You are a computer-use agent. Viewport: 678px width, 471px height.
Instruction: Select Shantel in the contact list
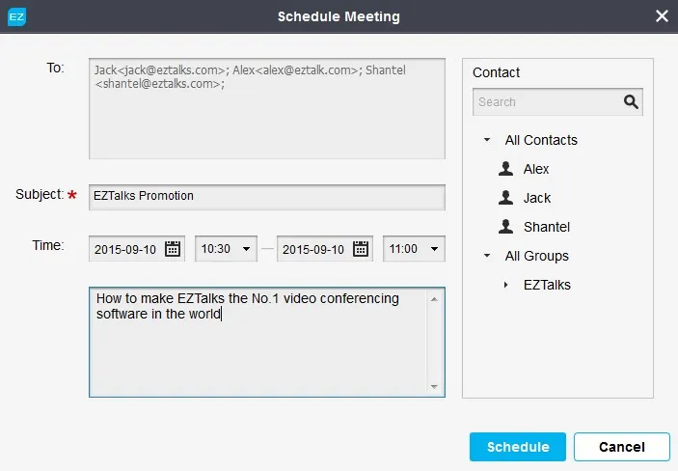pos(546,227)
